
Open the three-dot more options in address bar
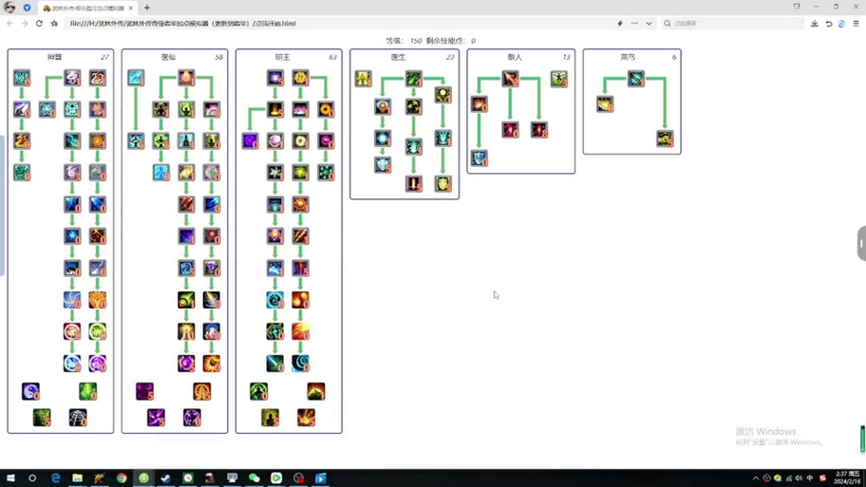pos(634,23)
